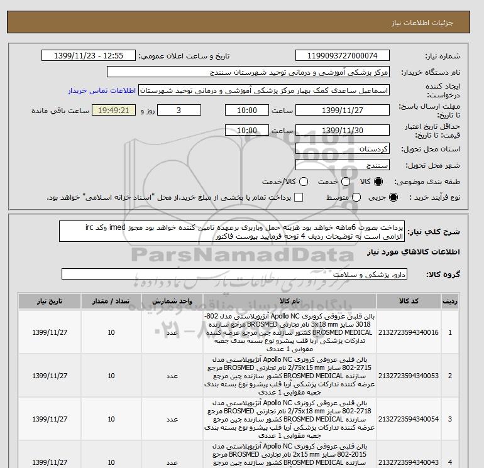The image size is (484, 468).
Task: Select the کالا radio button
Action: click(x=378, y=182)
